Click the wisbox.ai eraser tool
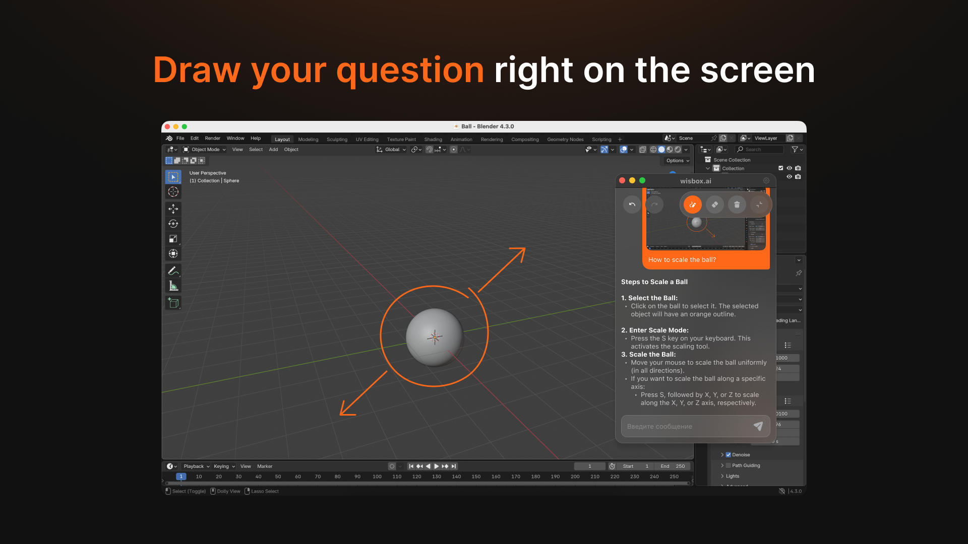Image resolution: width=968 pixels, height=544 pixels. pos(714,205)
